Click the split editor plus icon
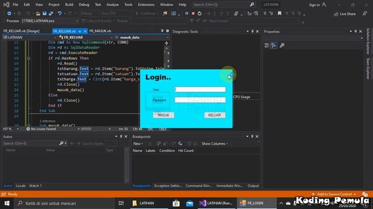Viewport: 373px width, 209px height. [167, 43]
